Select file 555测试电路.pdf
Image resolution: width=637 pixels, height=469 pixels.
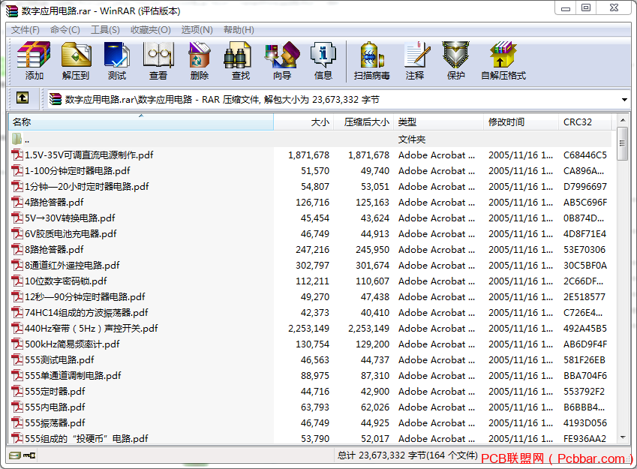click(59, 359)
